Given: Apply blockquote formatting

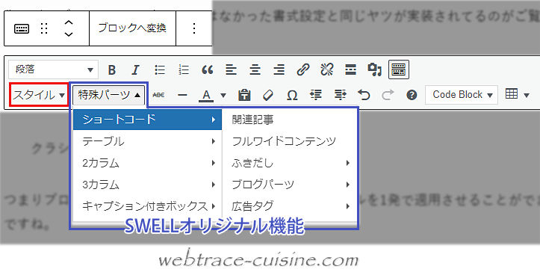Looking at the screenshot, I should pos(208,70).
